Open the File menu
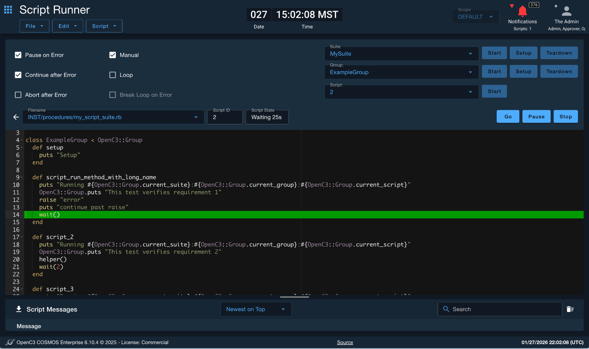 click(x=34, y=26)
